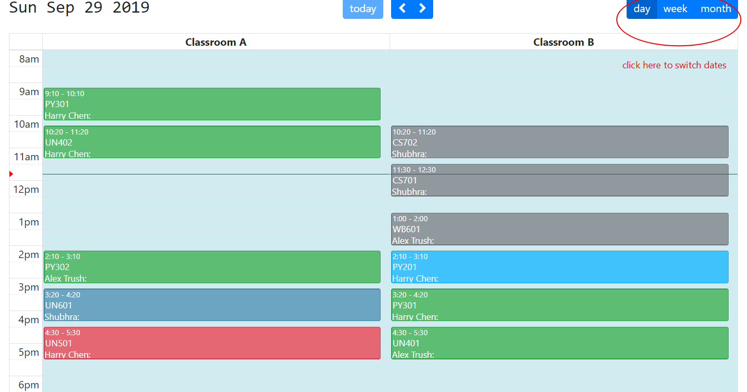Open the 3:20 PY301 event in Classroom B
Screen dimensions: 747x392
[x=560, y=305]
